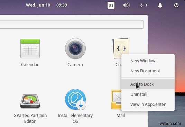Select Uninstall in the context menu

[x=148, y=94]
